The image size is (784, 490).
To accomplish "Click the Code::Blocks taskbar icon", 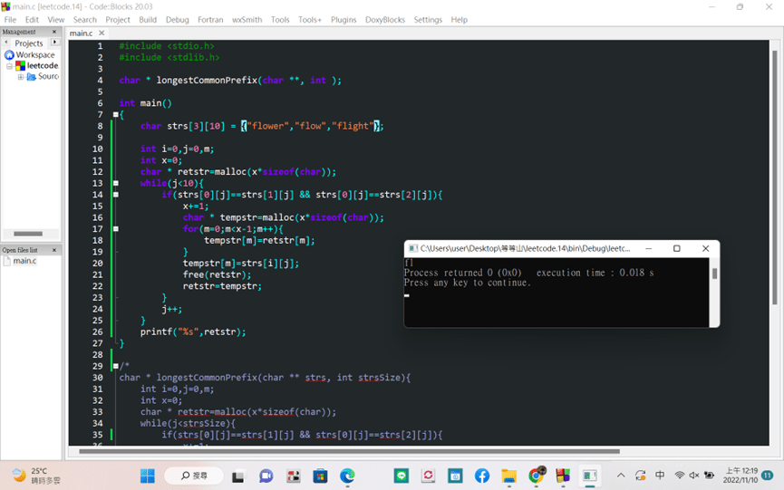I will (563, 476).
